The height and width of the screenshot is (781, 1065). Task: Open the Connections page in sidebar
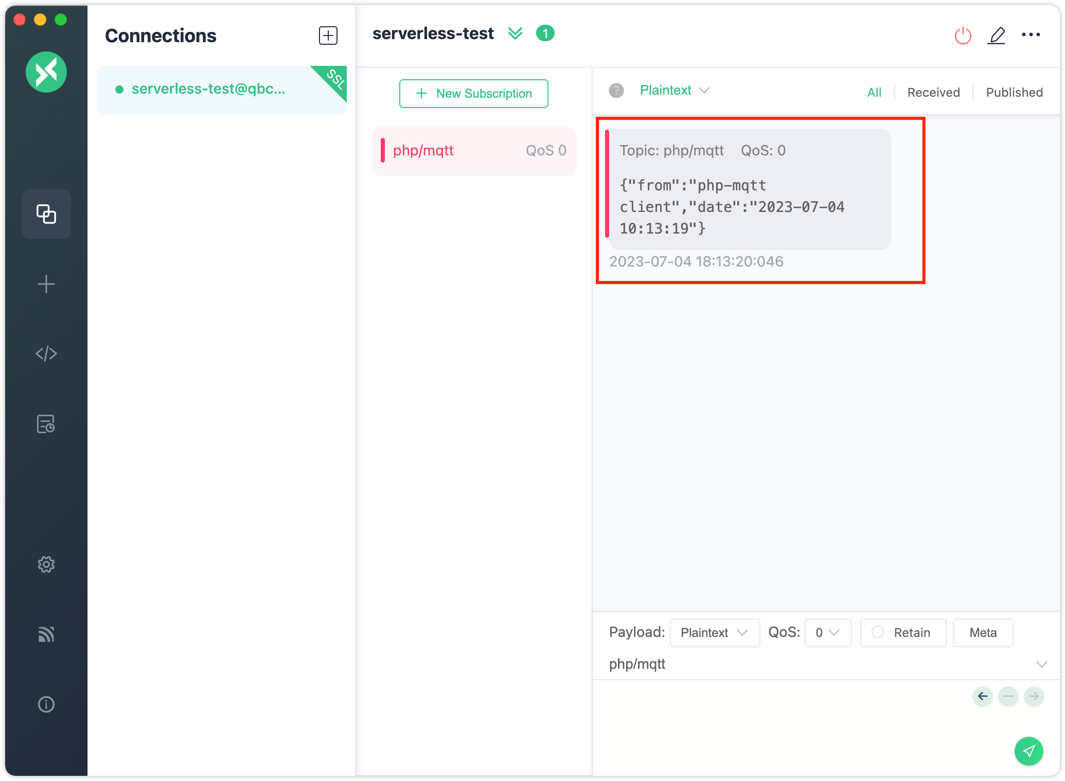pyautogui.click(x=46, y=214)
